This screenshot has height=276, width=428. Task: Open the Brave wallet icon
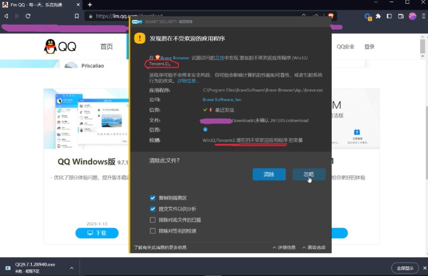[x=401, y=16]
